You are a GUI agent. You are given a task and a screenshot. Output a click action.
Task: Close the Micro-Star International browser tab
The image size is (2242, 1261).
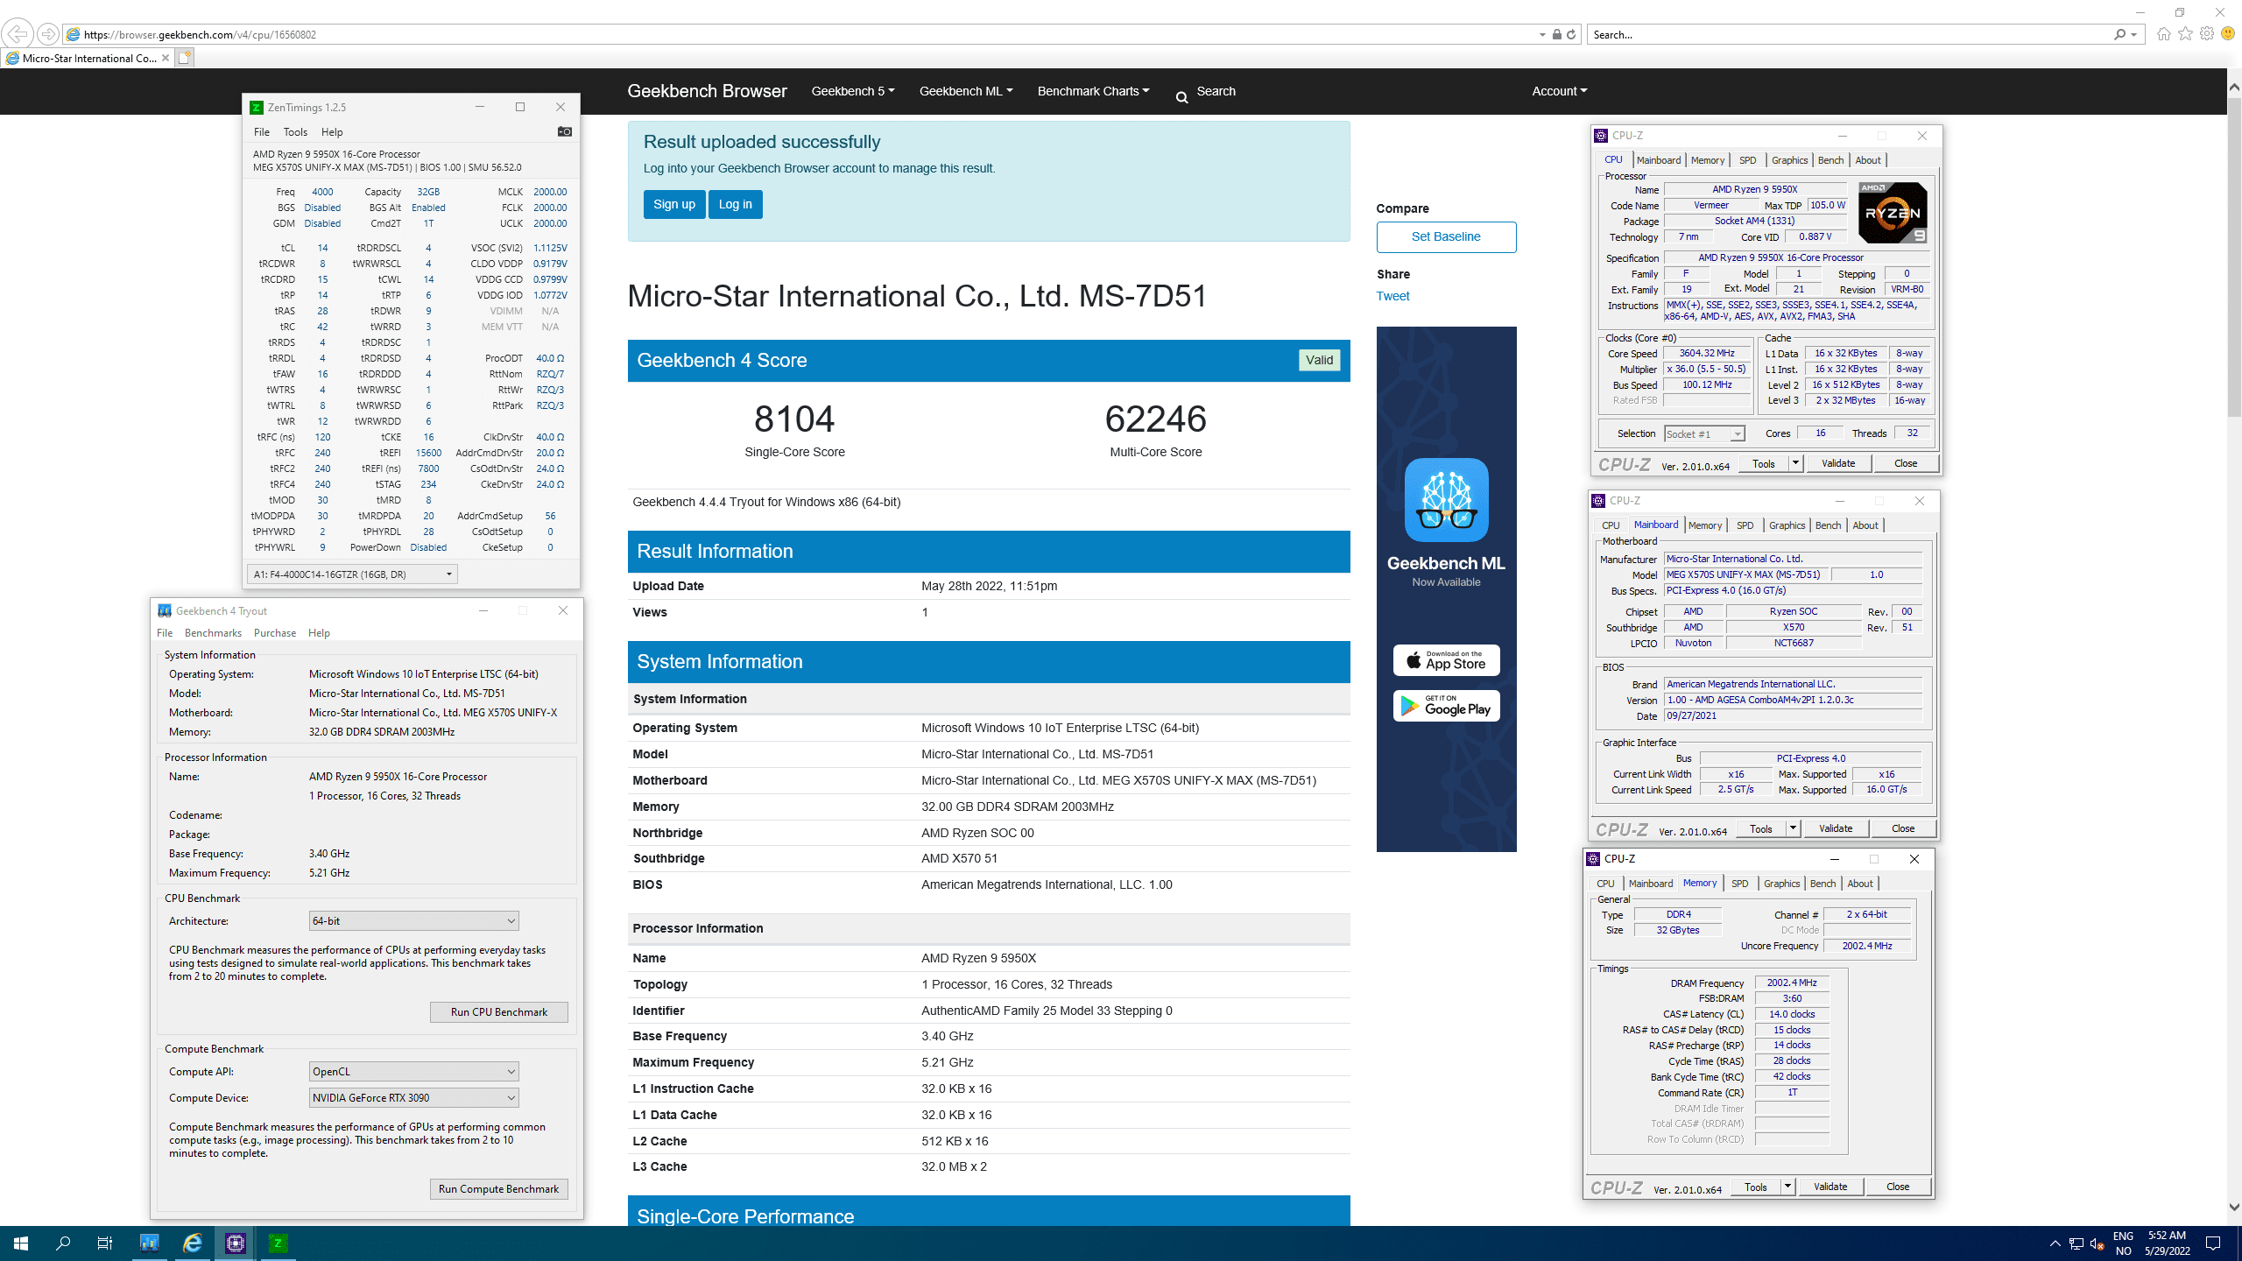[166, 58]
